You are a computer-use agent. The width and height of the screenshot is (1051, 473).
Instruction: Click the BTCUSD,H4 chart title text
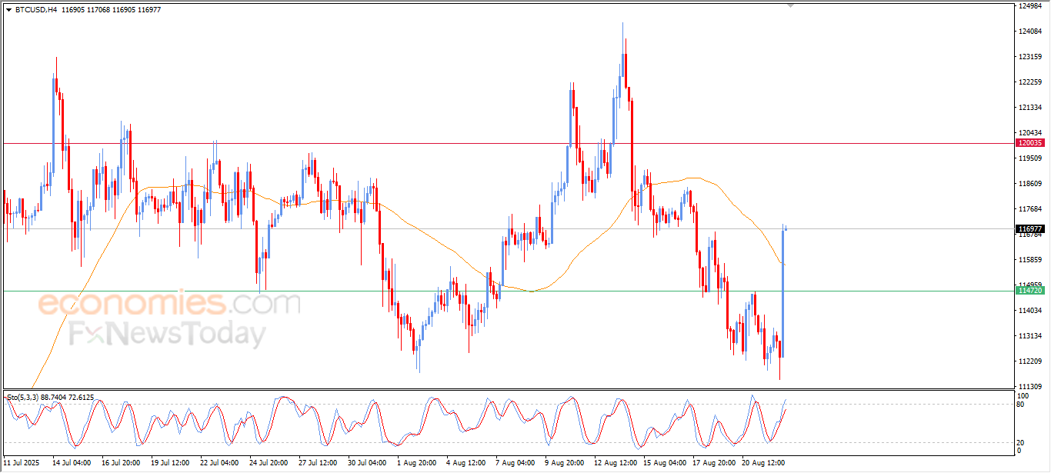(35, 10)
